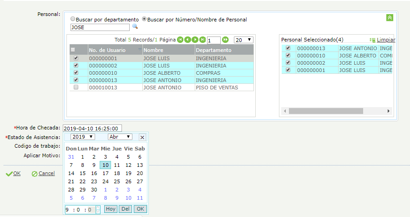The height and width of the screenshot is (217, 410).
Task: Go to first page of records
Action: (180, 40)
